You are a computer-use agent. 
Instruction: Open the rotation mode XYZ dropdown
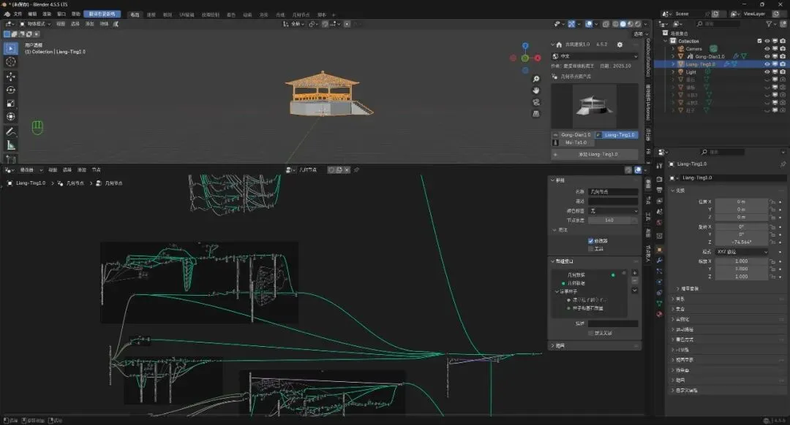coord(741,252)
